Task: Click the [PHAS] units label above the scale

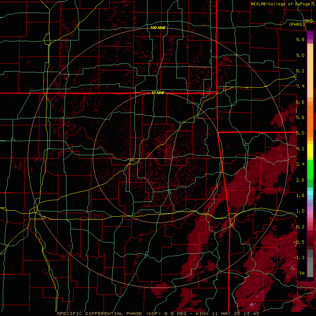Action: (297, 25)
